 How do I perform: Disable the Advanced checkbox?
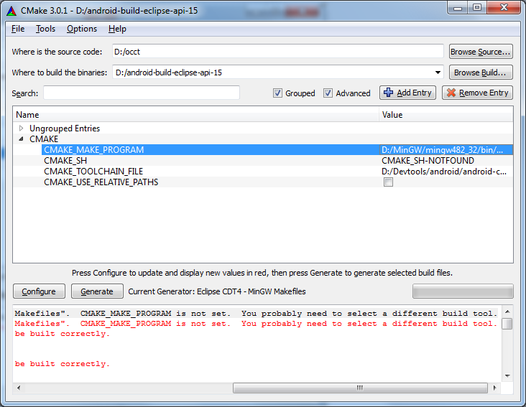point(328,93)
